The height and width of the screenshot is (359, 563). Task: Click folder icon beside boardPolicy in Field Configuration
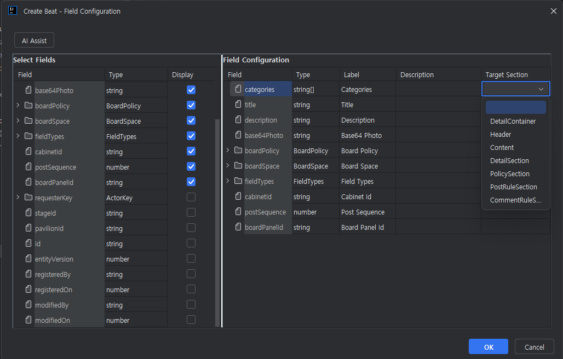238,150
